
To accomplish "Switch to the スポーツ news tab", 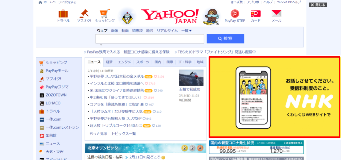I will pyautogui.click(x=143, y=62).
